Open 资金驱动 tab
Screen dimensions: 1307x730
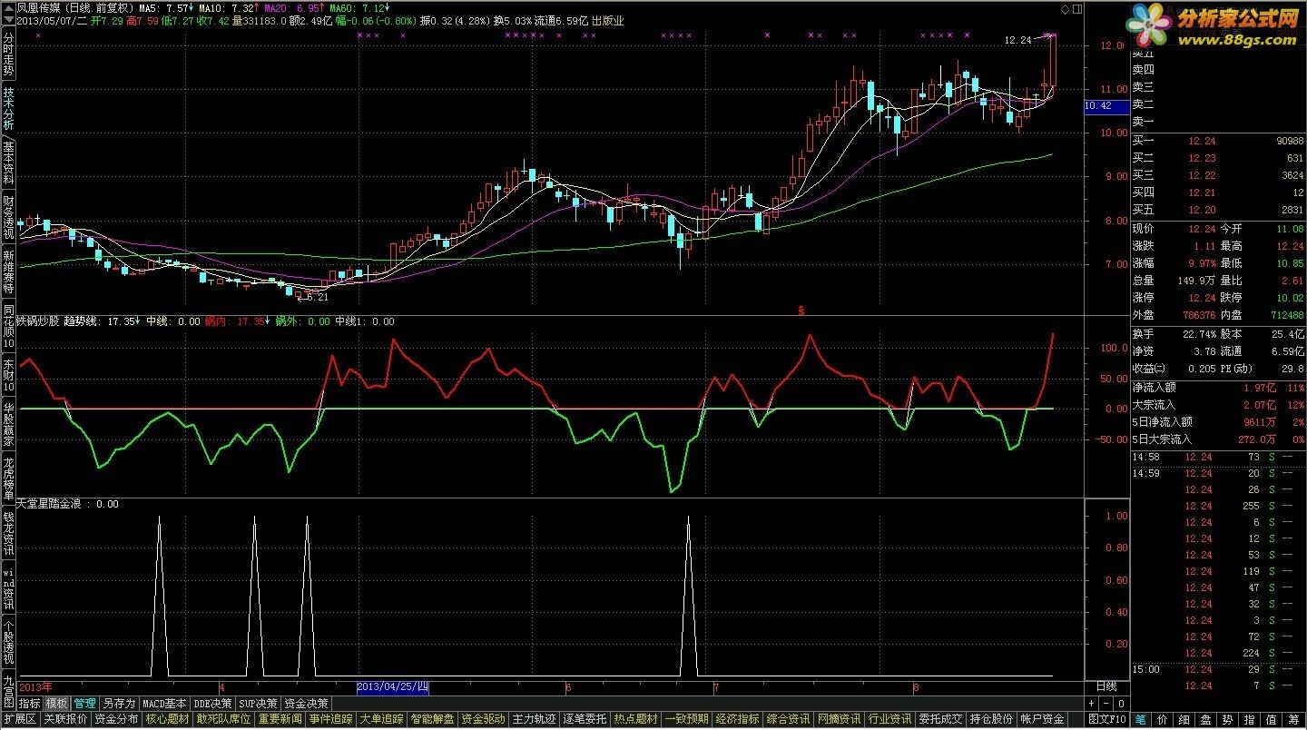(484, 718)
